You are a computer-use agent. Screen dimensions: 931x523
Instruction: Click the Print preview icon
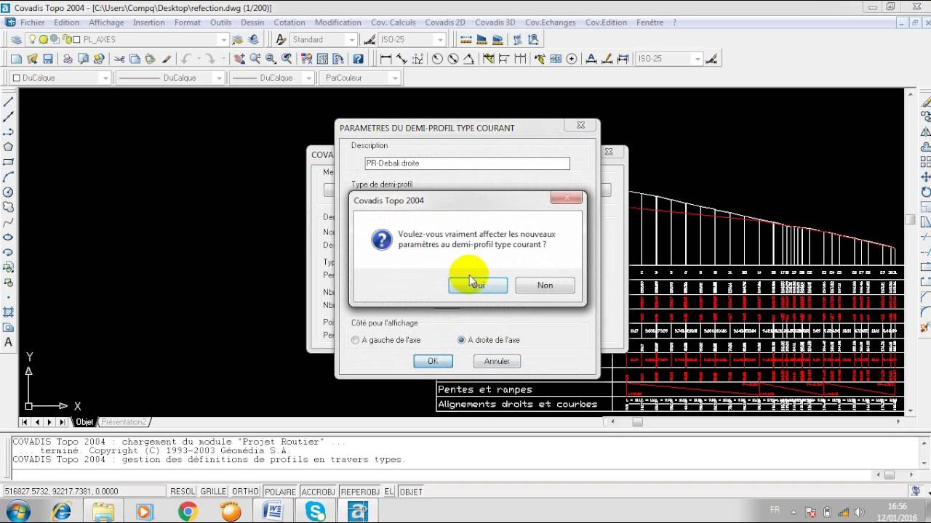(x=83, y=59)
